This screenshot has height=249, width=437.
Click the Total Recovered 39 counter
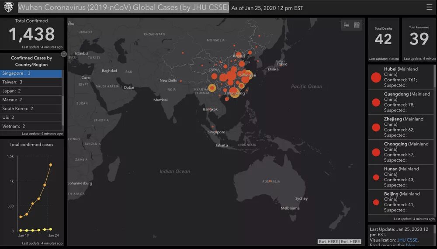click(419, 39)
